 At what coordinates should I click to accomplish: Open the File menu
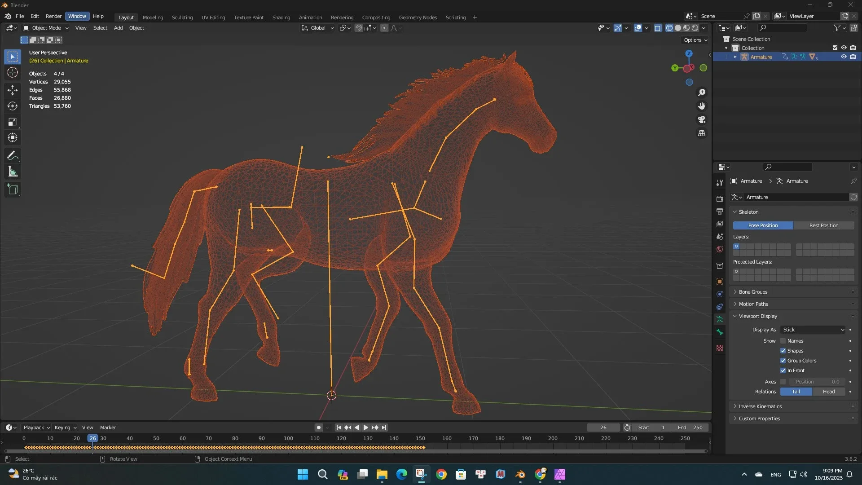[x=20, y=16]
